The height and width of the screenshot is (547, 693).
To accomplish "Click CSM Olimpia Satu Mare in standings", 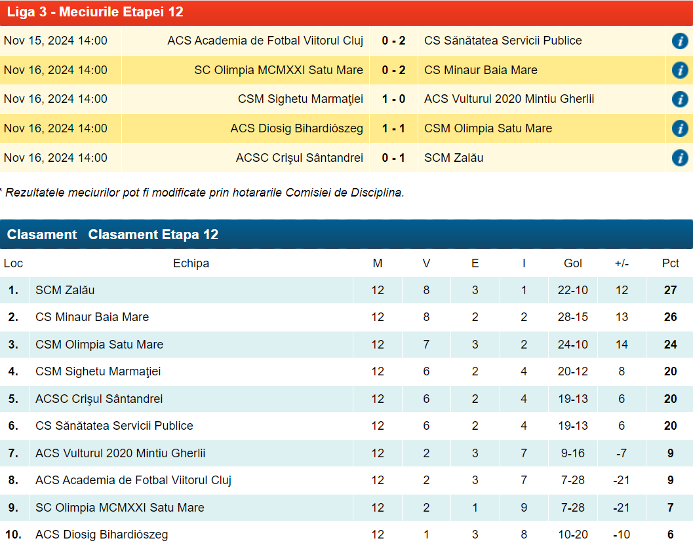I will coord(99,345).
